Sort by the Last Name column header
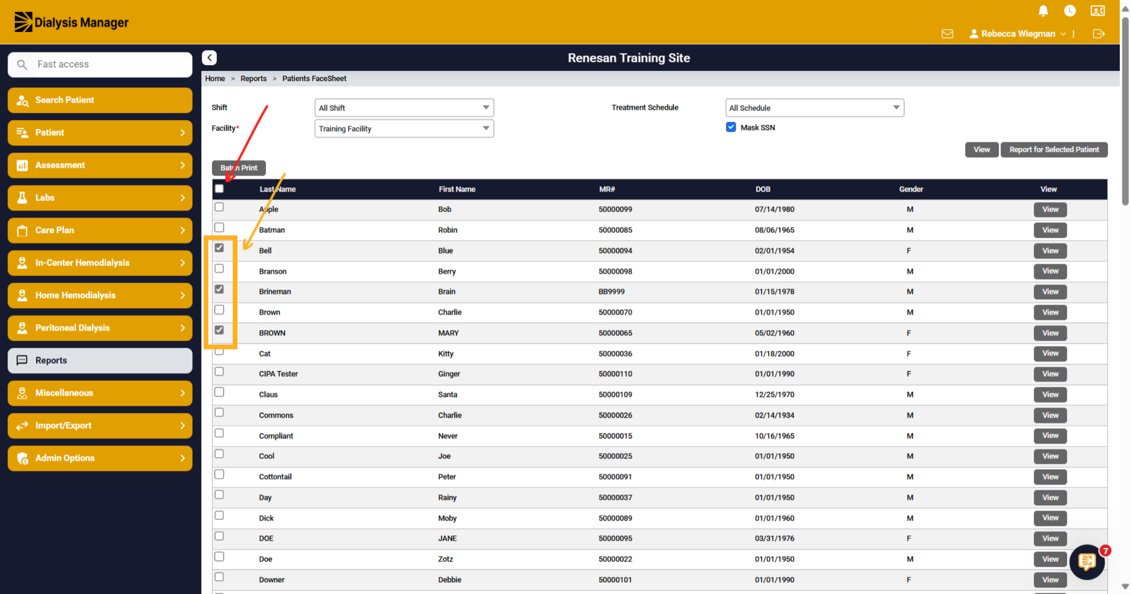This screenshot has width=1131, height=594. [x=278, y=189]
